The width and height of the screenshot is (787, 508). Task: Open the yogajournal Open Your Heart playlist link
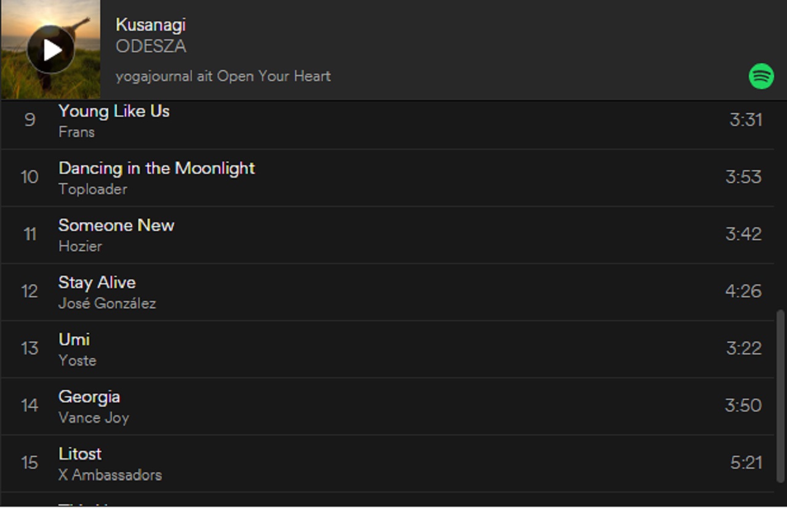[223, 76]
